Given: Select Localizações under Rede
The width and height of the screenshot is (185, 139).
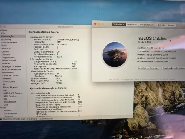Looking at the screenshot, I should click(x=11, y=113).
